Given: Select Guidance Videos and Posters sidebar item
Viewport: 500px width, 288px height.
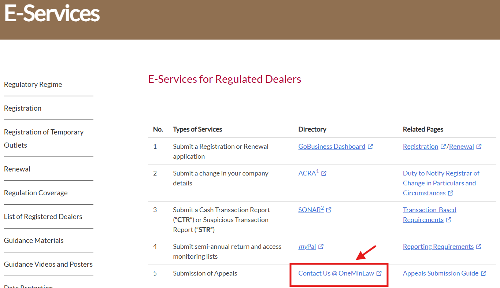Looking at the screenshot, I should (48, 264).
